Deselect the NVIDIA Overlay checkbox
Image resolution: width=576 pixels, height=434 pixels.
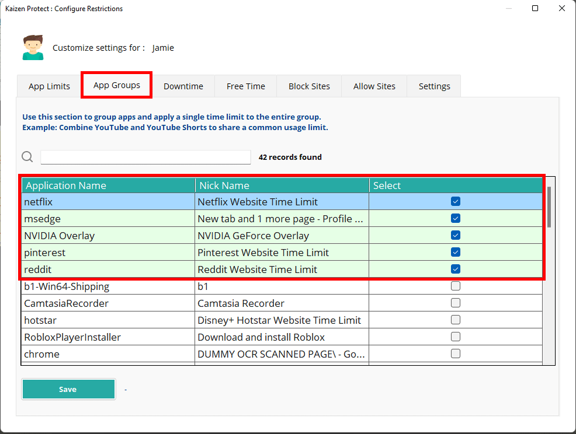(x=456, y=236)
